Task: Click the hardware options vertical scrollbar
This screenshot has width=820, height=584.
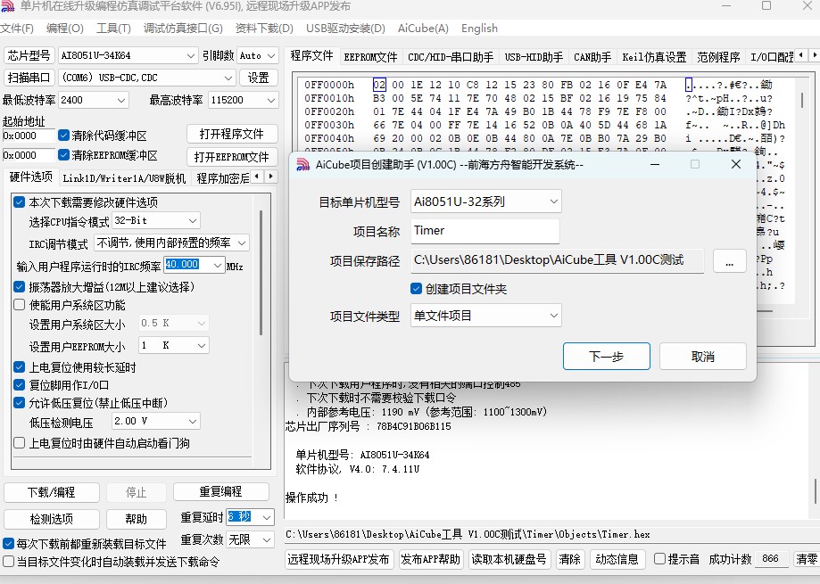Action: pyautogui.click(x=261, y=273)
